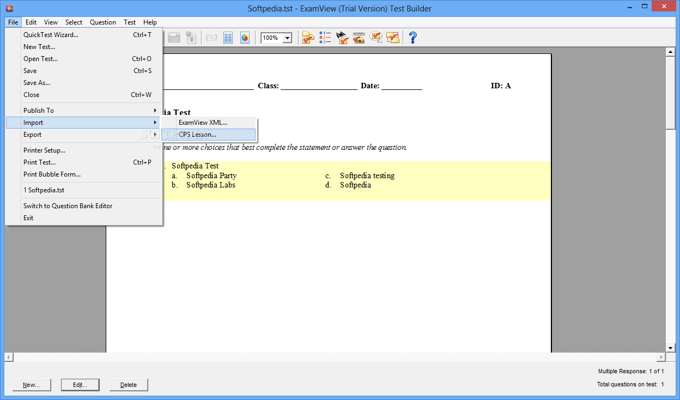This screenshot has width=680, height=400.
Task: Click the 'ID: A' label
Action: (x=501, y=86)
